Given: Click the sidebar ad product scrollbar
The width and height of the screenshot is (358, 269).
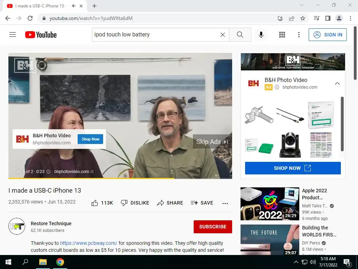Looking at the screenshot, I should pos(342,124).
